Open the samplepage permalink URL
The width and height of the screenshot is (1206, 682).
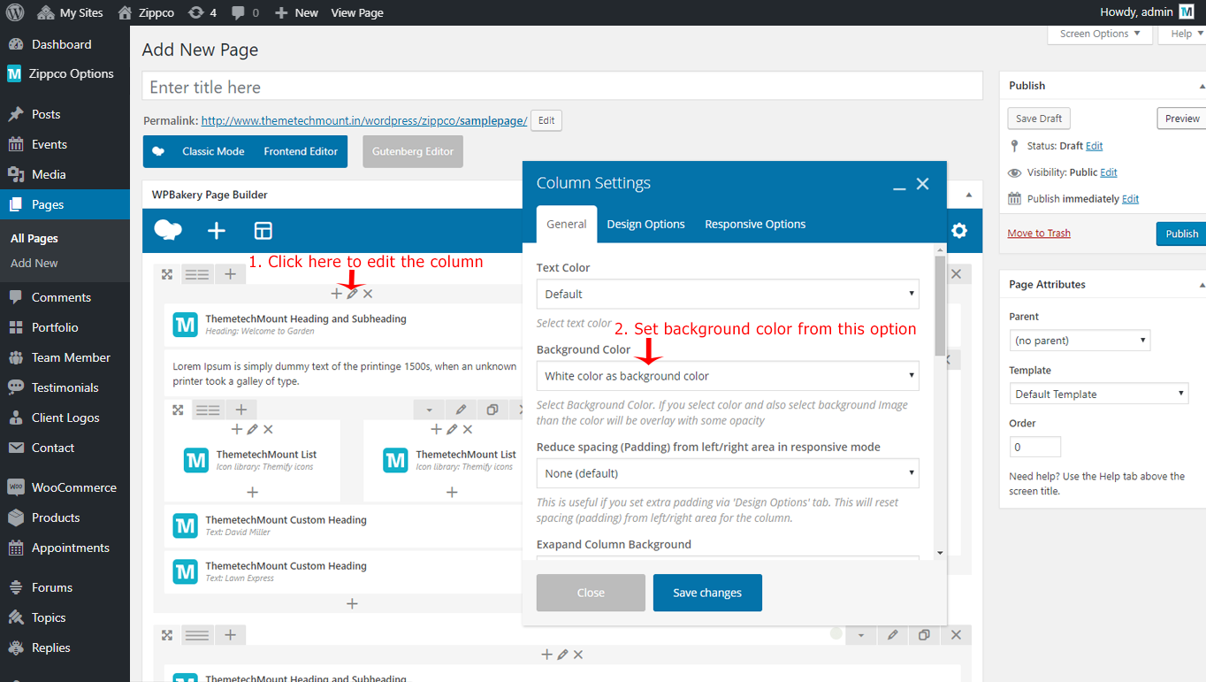coord(364,120)
